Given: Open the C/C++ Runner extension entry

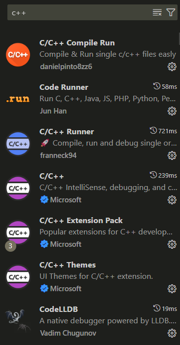Looking at the screenshot, I should point(90,144).
